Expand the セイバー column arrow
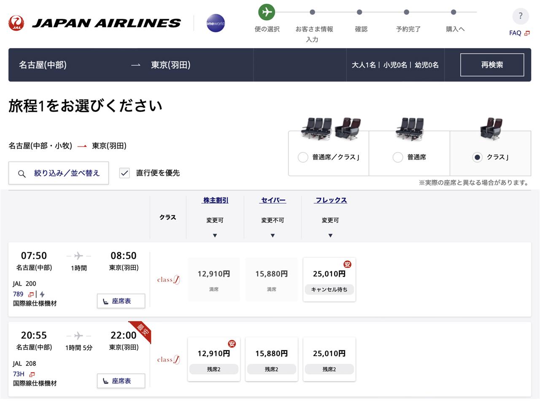Image resolution: width=540 pixels, height=403 pixels. coord(273,235)
